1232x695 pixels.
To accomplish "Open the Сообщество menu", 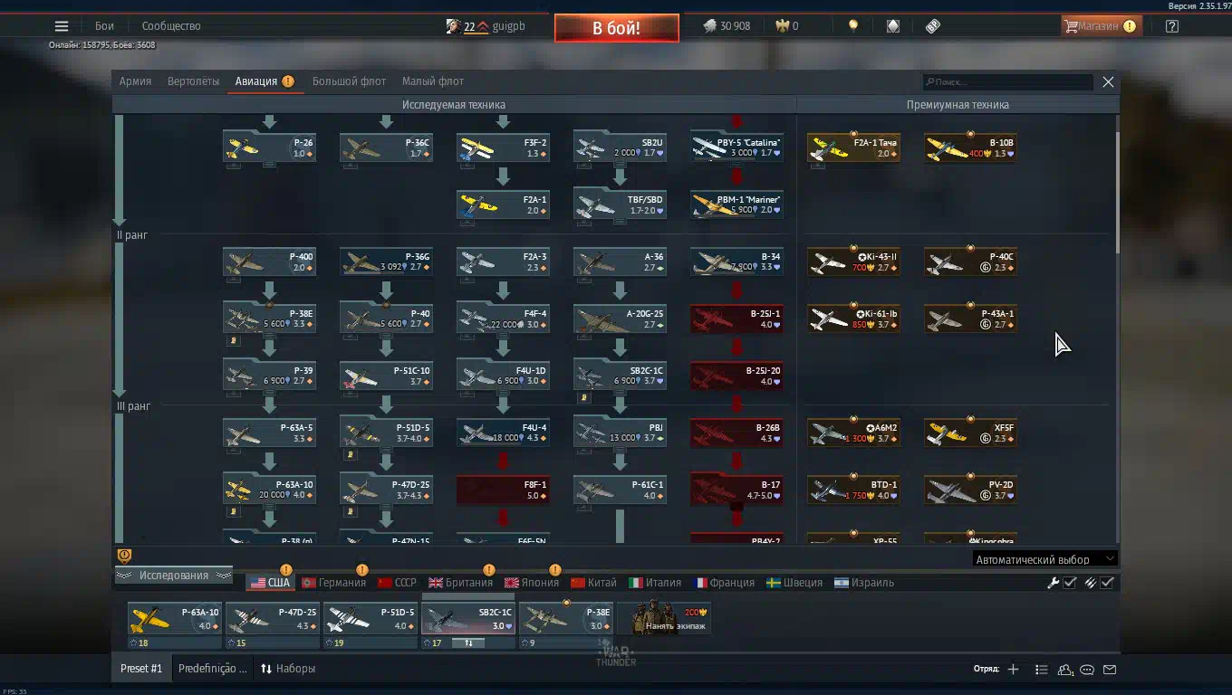I will tap(171, 26).
